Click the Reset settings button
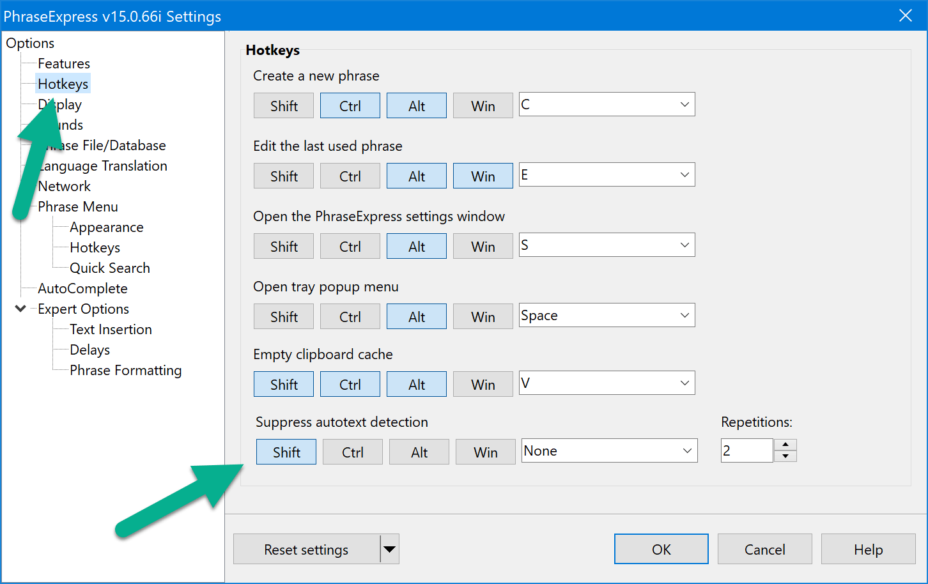Viewport: 928px width, 584px height. click(x=306, y=549)
